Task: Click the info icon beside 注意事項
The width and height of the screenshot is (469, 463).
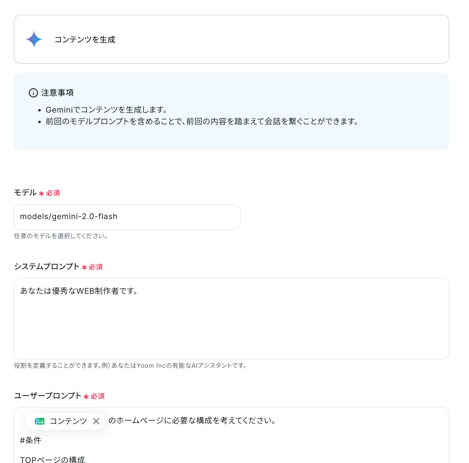Action: pos(33,93)
